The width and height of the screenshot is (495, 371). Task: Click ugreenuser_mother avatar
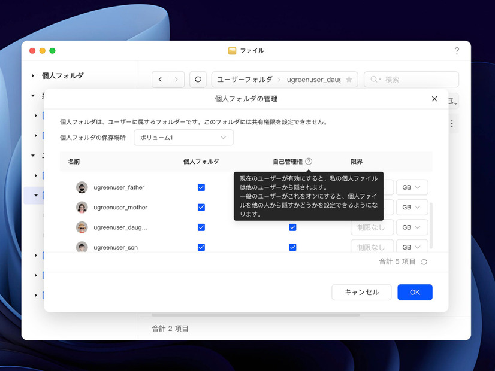tap(82, 208)
